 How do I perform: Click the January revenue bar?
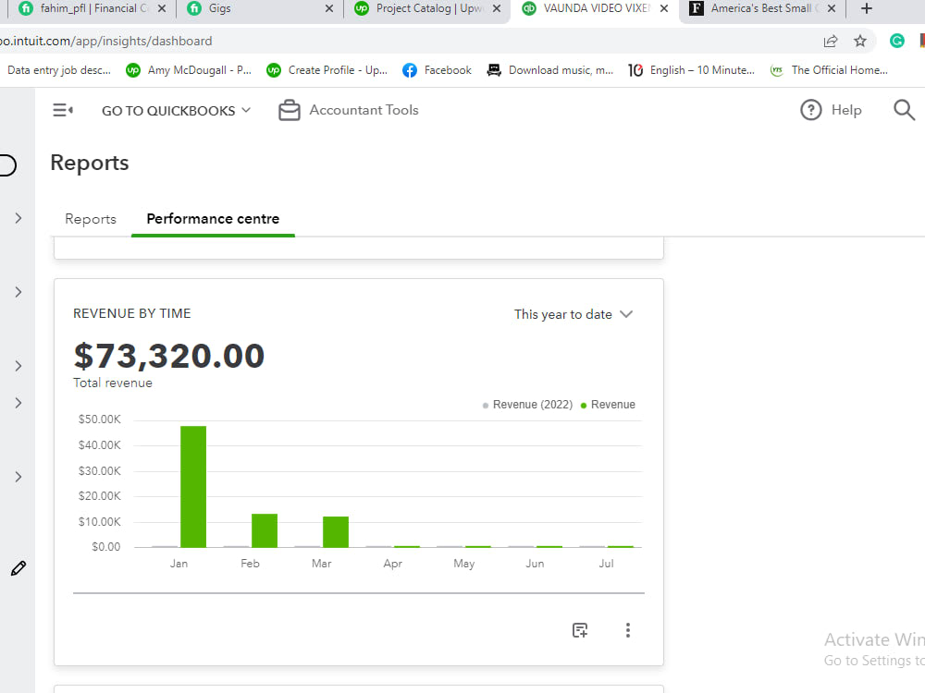(x=193, y=487)
